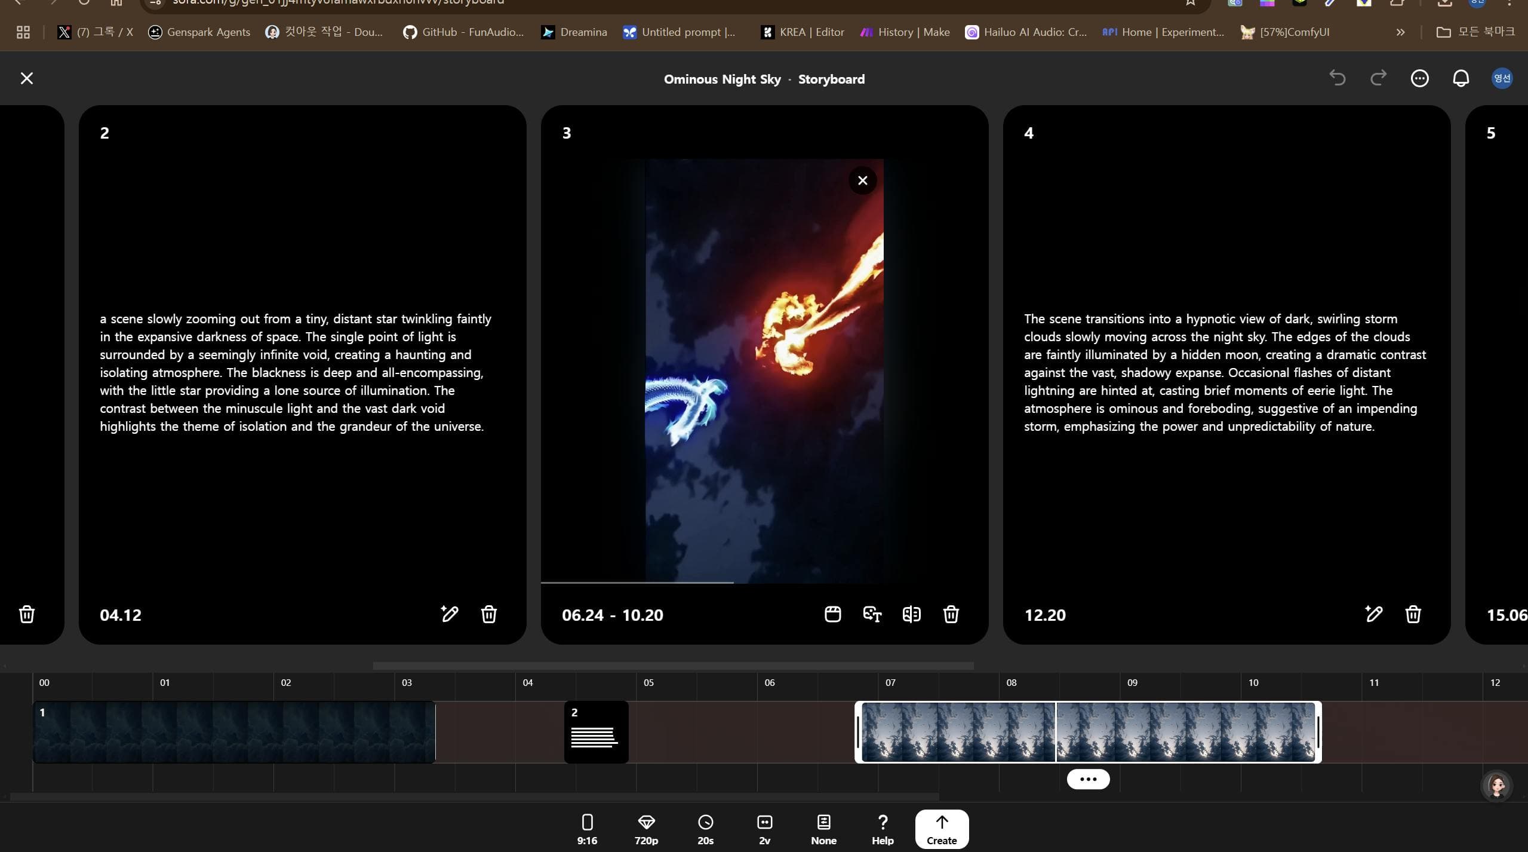The width and height of the screenshot is (1528, 852).
Task: Click the 05 second timeline marker
Action: [x=648, y=682]
